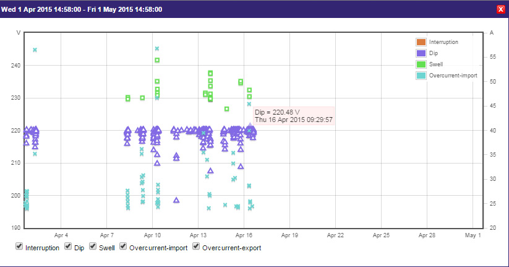Click the orange Interruption legend swatch
Screen dimensions: 509x267
[421, 42]
